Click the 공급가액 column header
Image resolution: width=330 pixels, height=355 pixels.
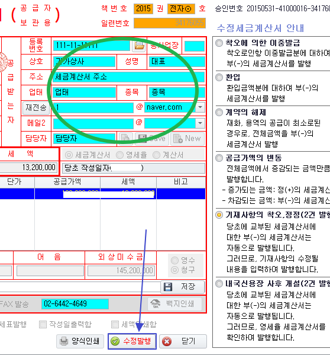pos(67,182)
